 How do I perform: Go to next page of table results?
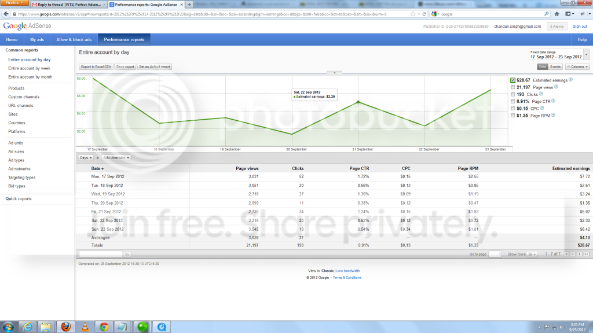(x=579, y=254)
